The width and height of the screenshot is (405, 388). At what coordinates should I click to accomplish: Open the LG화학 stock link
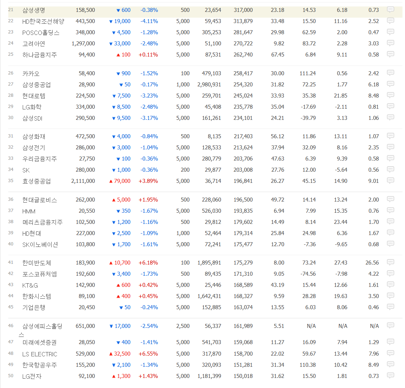coord(32,107)
